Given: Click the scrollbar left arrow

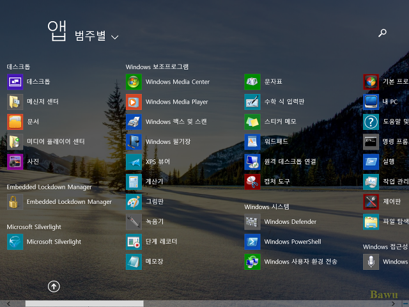Looking at the screenshot, I should pos(8,303).
